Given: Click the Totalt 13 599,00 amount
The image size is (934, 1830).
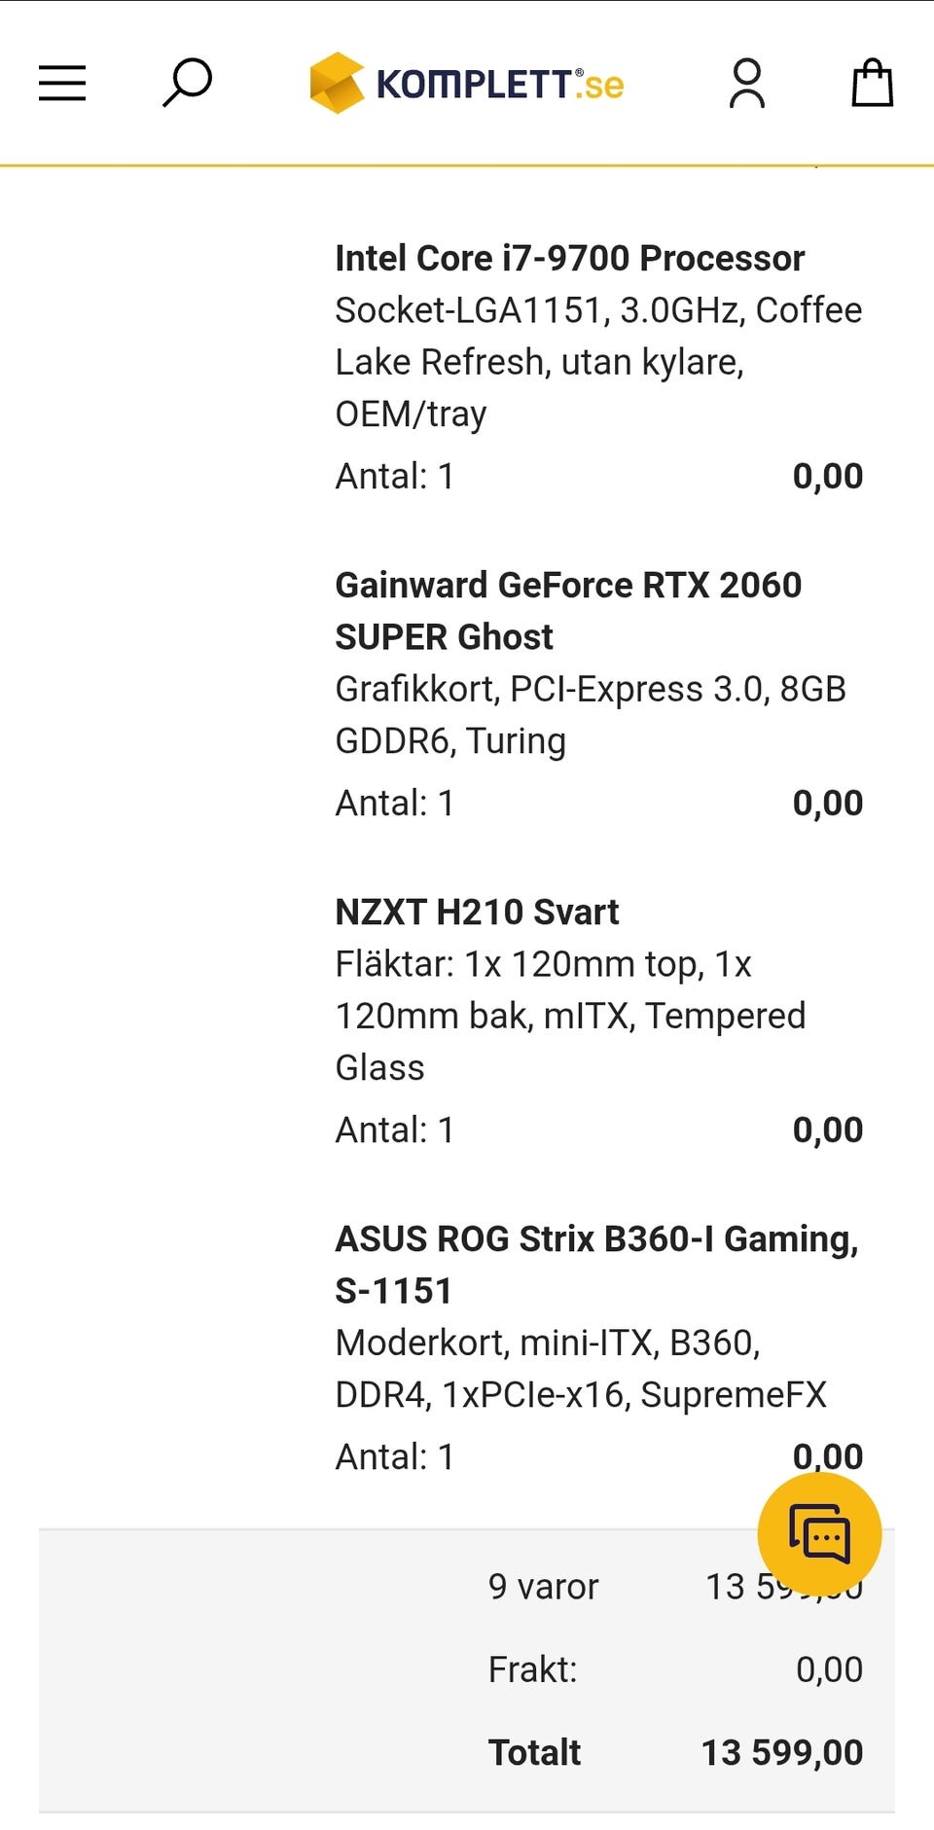Looking at the screenshot, I should pos(781,1752).
